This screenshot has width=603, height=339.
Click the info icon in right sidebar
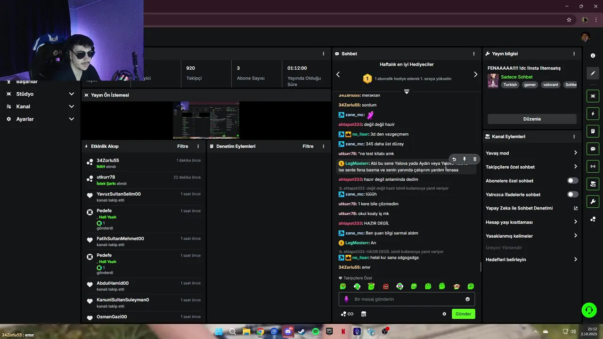pyautogui.click(x=593, y=56)
